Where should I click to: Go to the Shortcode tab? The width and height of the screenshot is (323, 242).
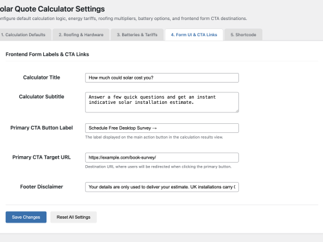coord(244,35)
